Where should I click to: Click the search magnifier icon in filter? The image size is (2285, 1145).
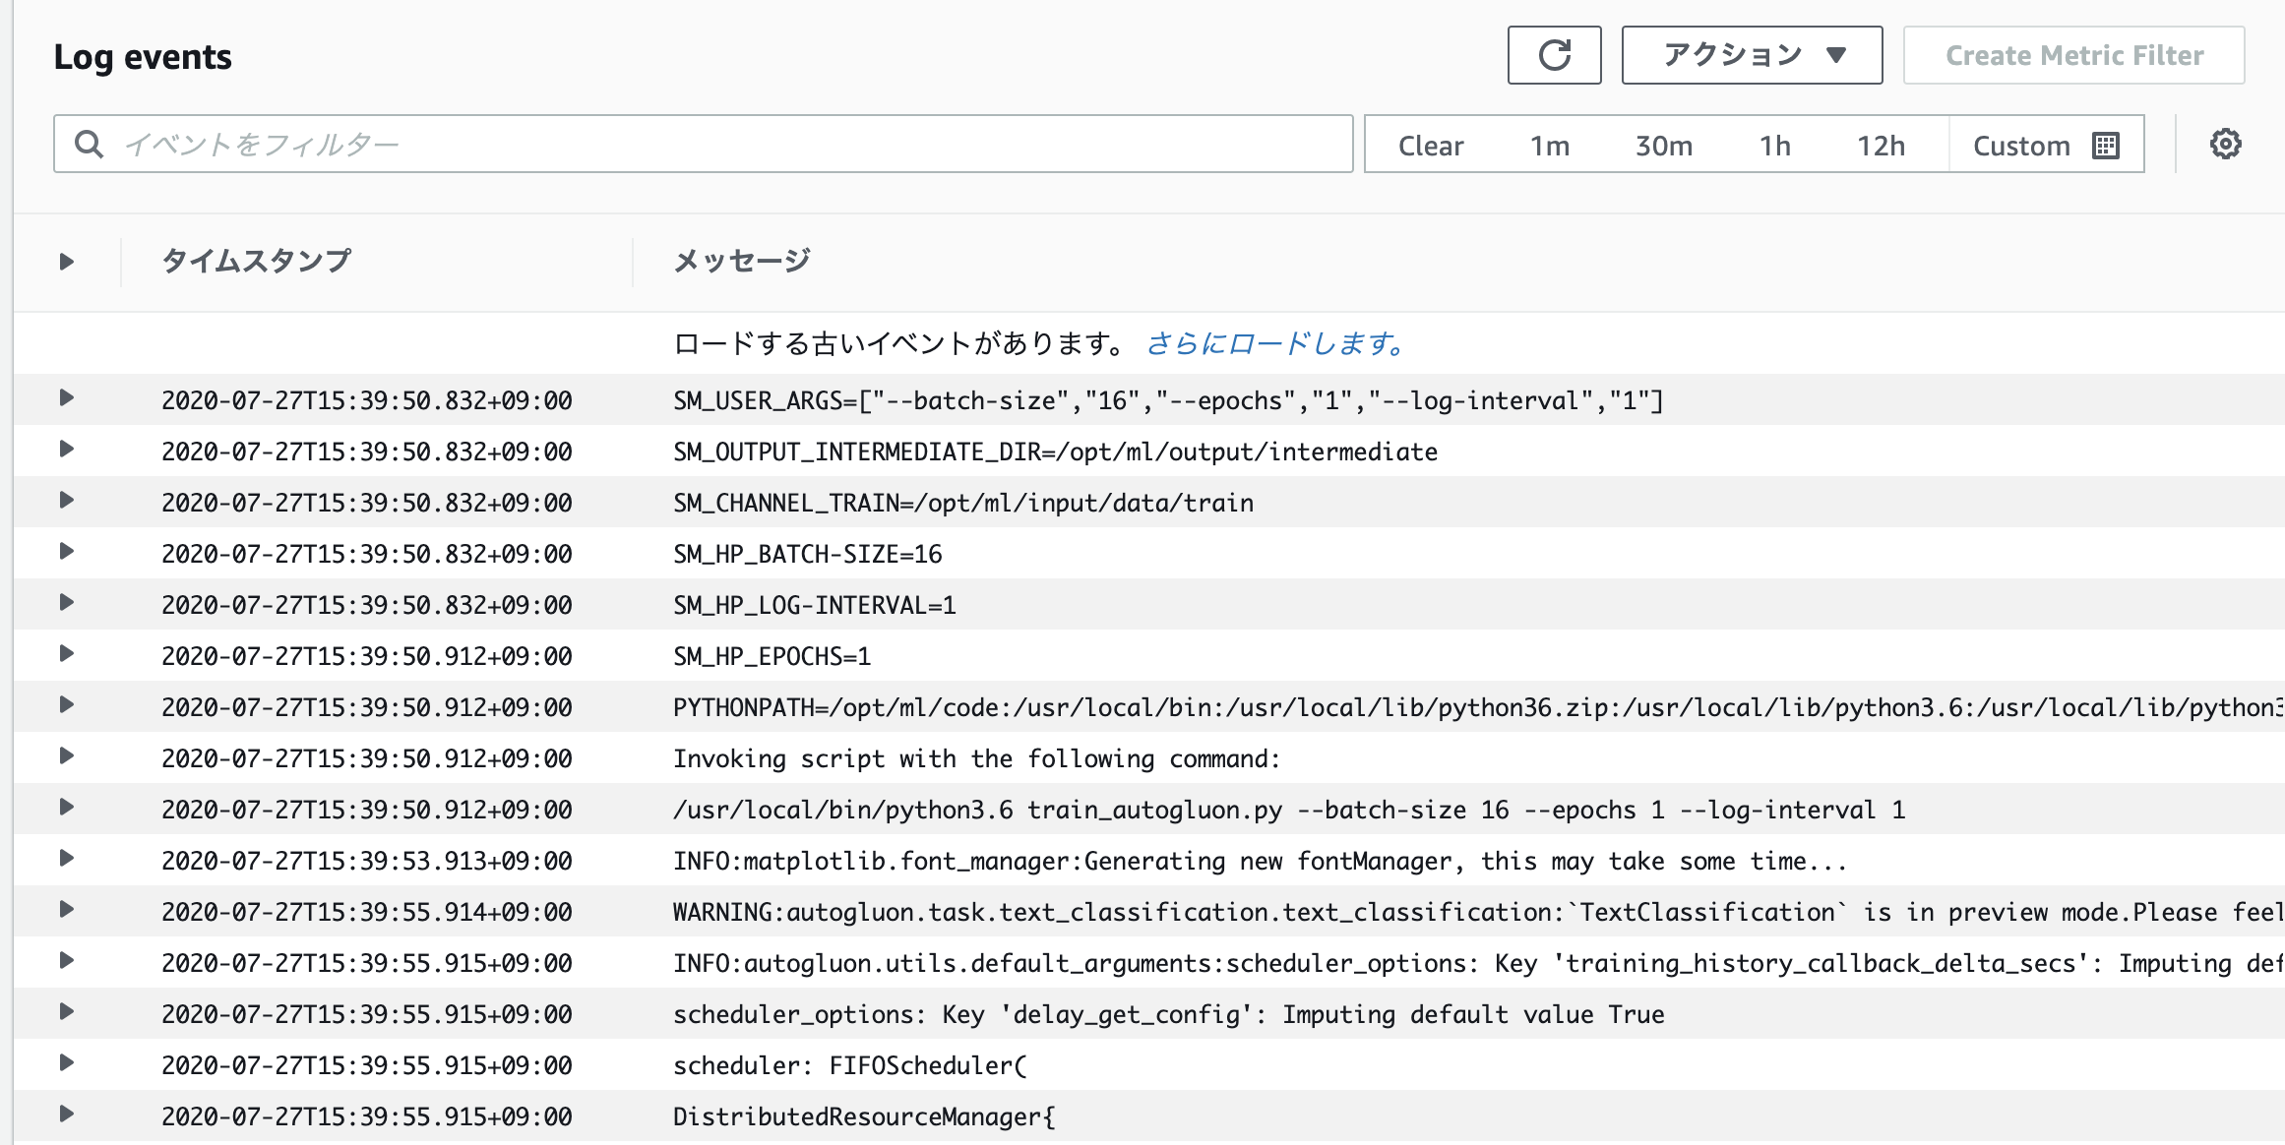pyautogui.click(x=89, y=145)
